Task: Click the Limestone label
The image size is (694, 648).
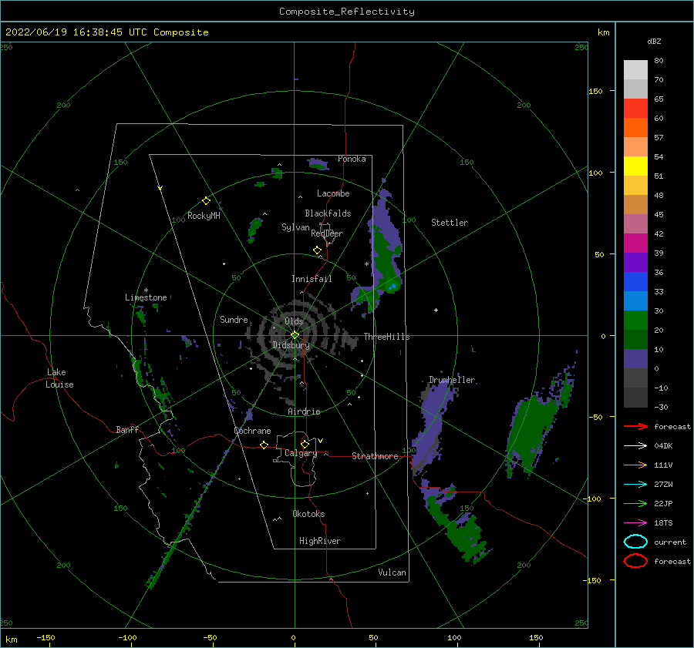Action: pos(146,297)
